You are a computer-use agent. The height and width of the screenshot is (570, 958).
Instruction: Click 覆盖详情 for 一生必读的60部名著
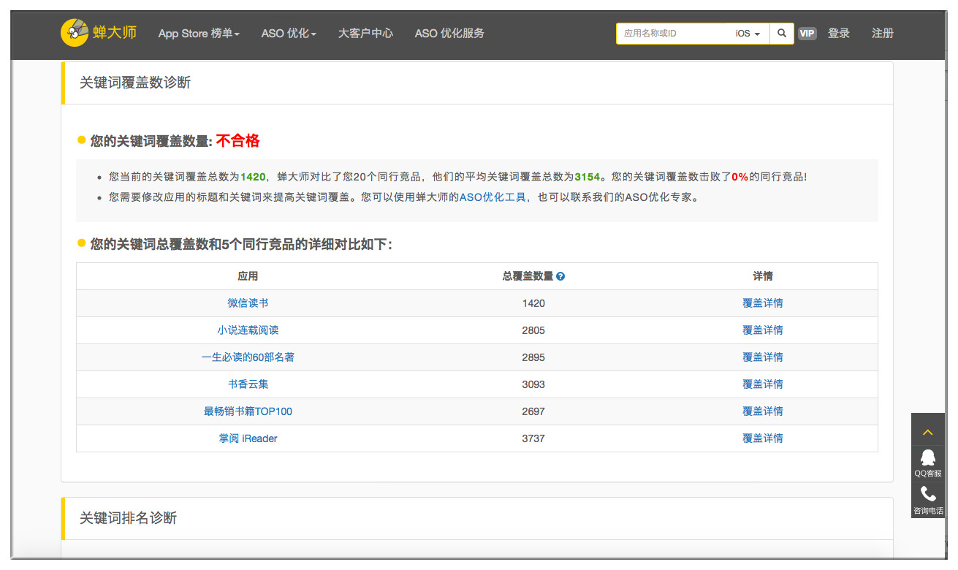coord(762,357)
